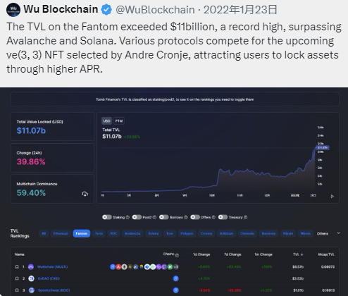This screenshot has height=296, width=348.
Task: Expand the Others chains dropdown
Action: pos(338,233)
